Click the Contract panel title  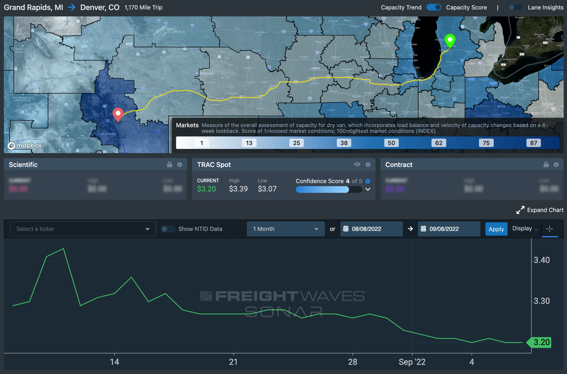pyautogui.click(x=399, y=165)
